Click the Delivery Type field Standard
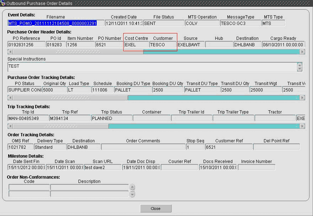 point(50,147)
